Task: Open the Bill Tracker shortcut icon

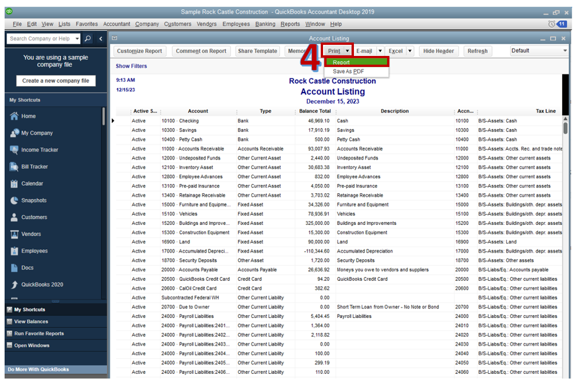Action: (x=15, y=167)
